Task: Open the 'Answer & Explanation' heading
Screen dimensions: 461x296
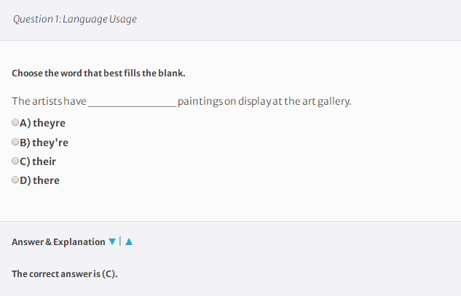Action: pos(58,242)
